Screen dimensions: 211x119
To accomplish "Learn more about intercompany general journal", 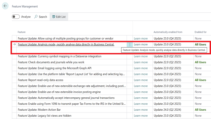I will coord(141,98).
